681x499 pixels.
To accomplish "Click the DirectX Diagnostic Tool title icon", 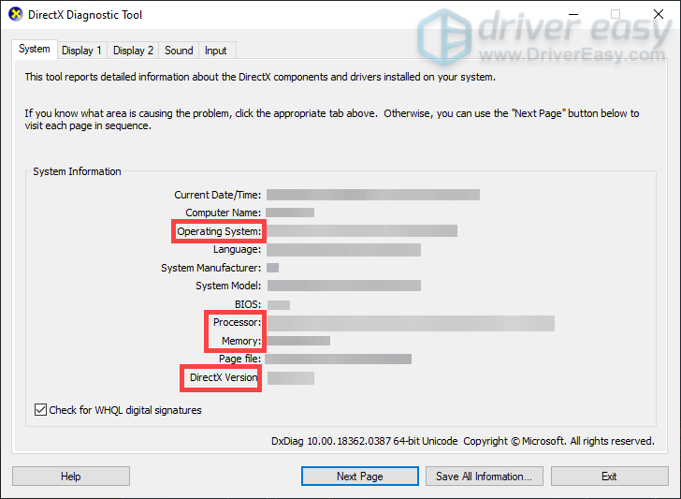I will click(x=16, y=14).
